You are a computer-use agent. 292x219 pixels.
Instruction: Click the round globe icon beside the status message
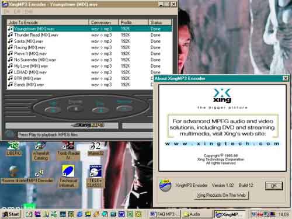point(9,134)
